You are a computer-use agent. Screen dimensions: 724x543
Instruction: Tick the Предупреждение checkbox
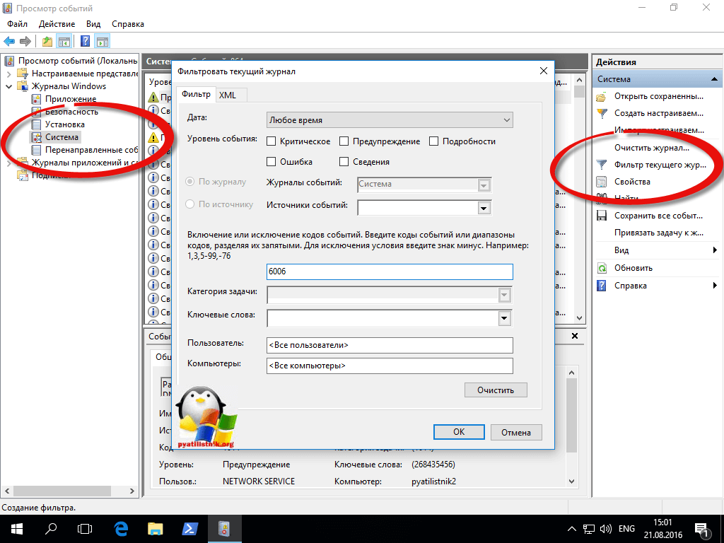pos(344,141)
